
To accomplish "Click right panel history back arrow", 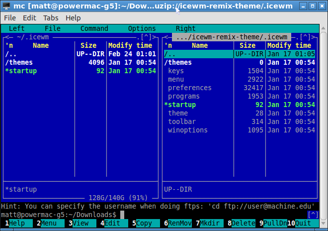I will [166, 37].
